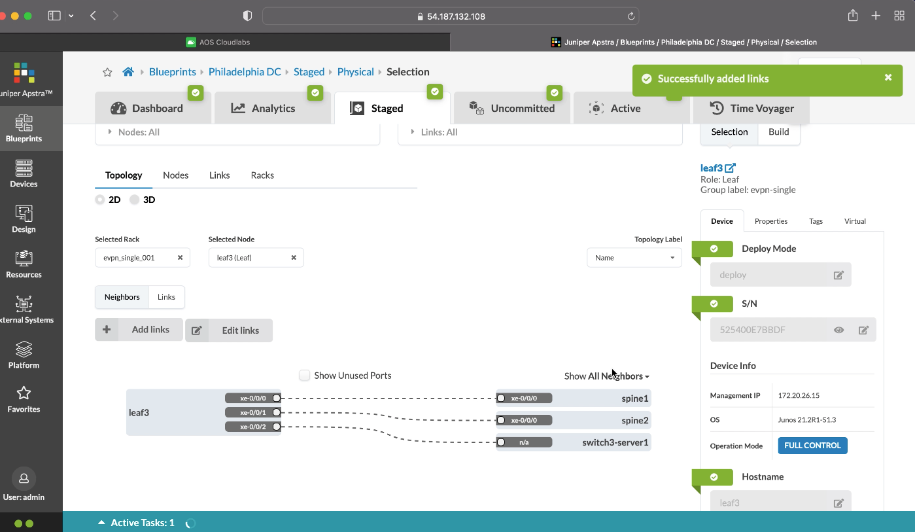
Task: Reload the page in the address bar
Action: pyautogui.click(x=630, y=16)
